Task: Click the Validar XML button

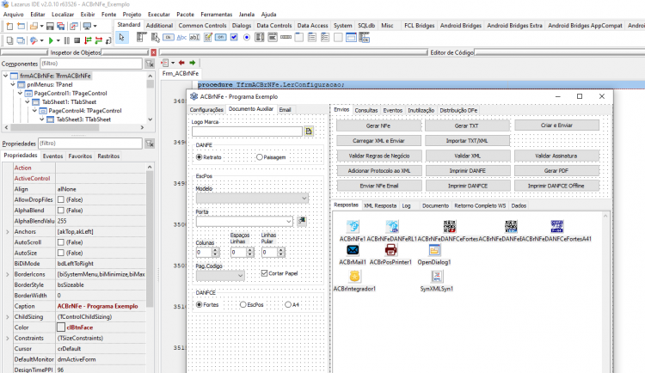Action: tap(467, 156)
